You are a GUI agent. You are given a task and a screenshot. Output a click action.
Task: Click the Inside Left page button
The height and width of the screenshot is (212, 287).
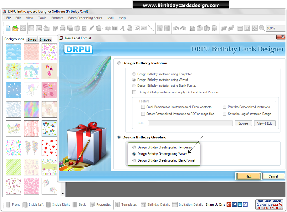point(33,204)
